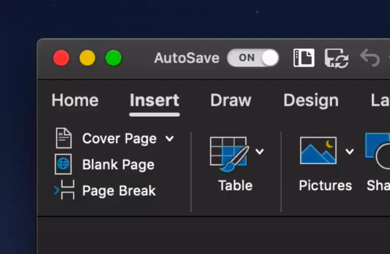The image size is (390, 254).
Task: Expand the Pictures dropdown arrow
Action: (349, 151)
